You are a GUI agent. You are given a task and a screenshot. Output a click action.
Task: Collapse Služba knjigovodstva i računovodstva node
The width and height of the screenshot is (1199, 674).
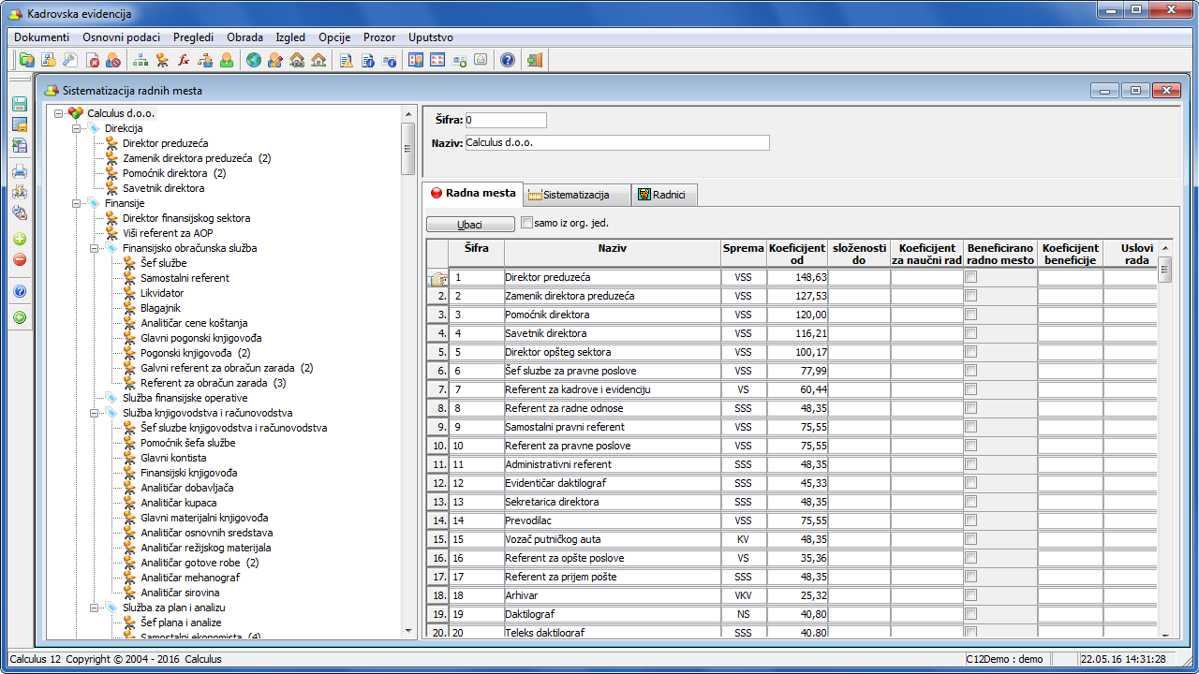tap(95, 413)
